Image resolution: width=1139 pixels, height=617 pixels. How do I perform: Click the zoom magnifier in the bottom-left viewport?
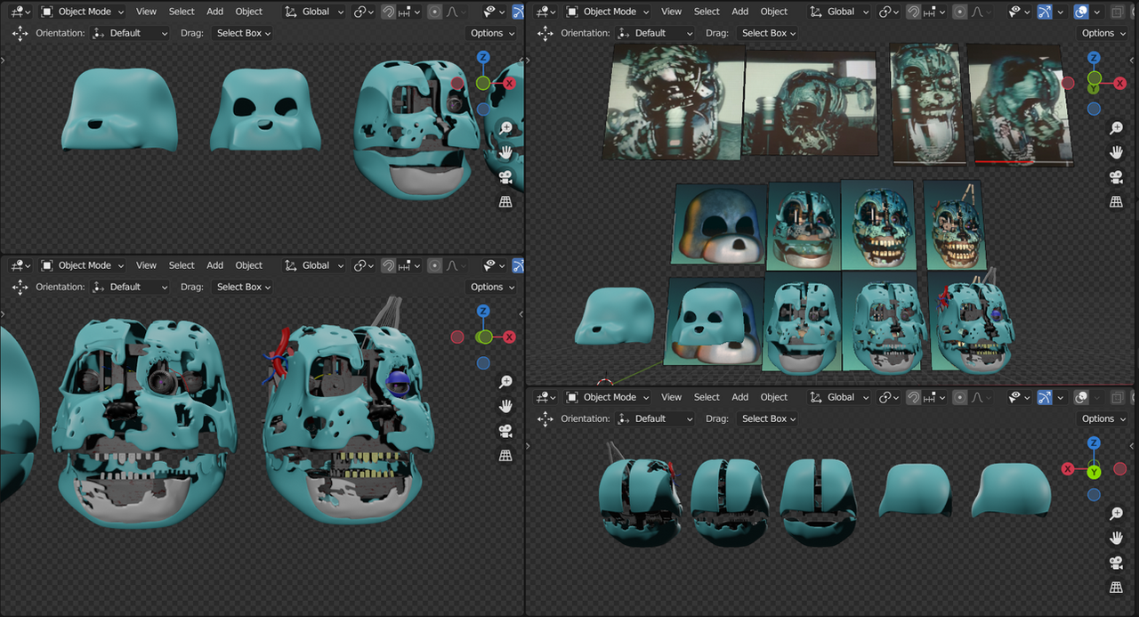(505, 382)
